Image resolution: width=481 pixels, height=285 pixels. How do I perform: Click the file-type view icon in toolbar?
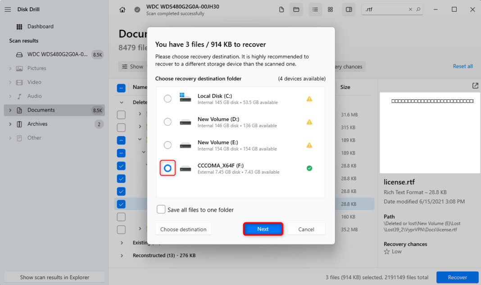pyautogui.click(x=281, y=9)
